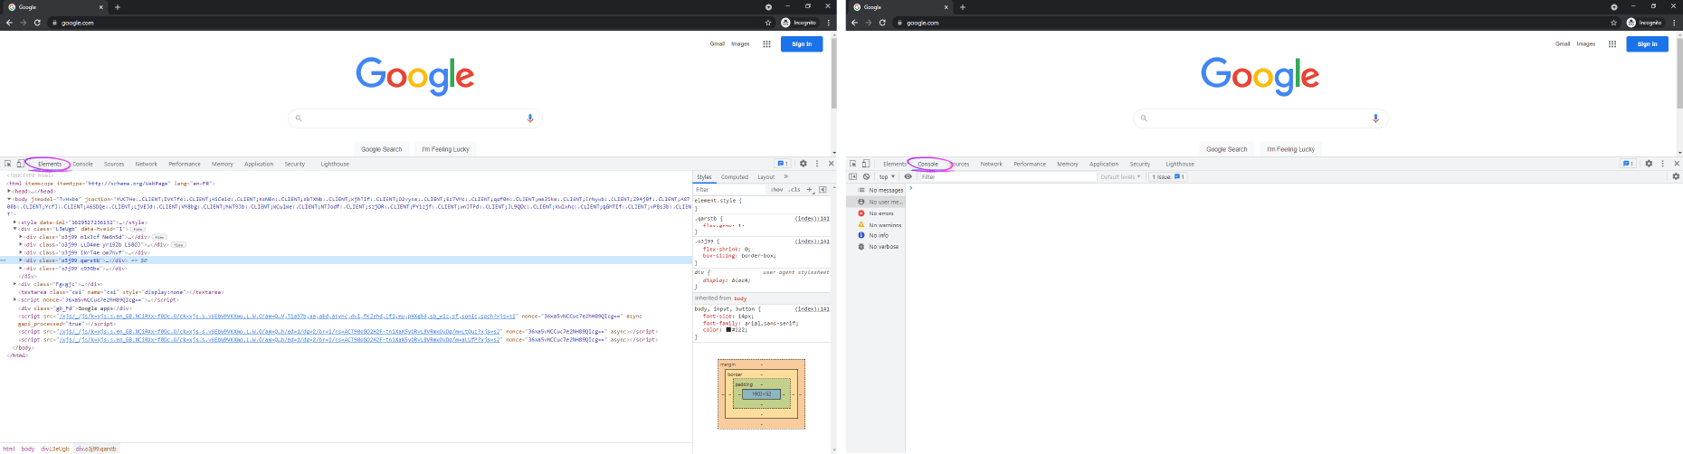1683x454 pixels.
Task: Open Chrome menu dots in right window
Action: 1674,23
